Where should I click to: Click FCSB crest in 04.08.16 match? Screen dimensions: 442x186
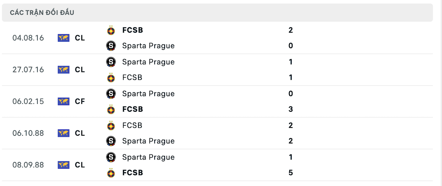click(110, 30)
